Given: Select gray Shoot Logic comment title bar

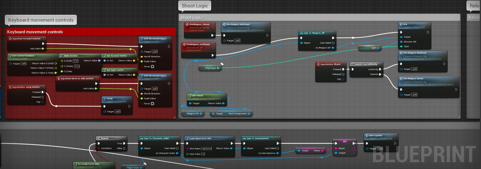Looking at the screenshot, I should coord(320,17).
